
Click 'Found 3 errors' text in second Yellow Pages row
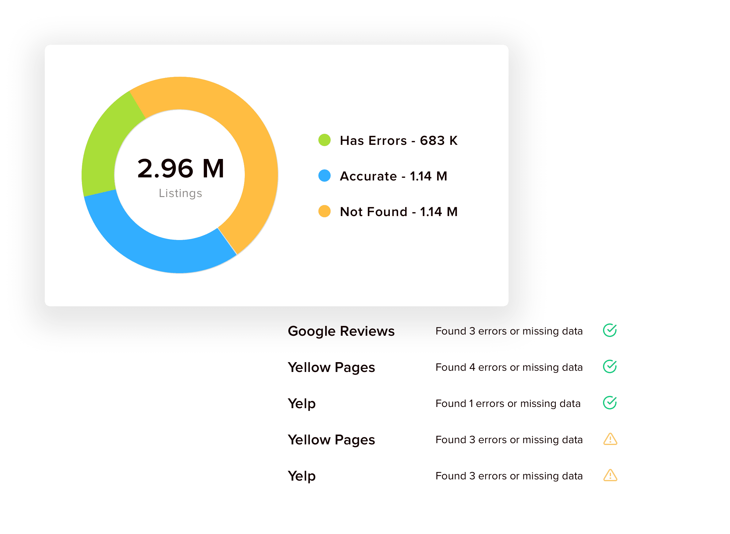[x=509, y=440]
